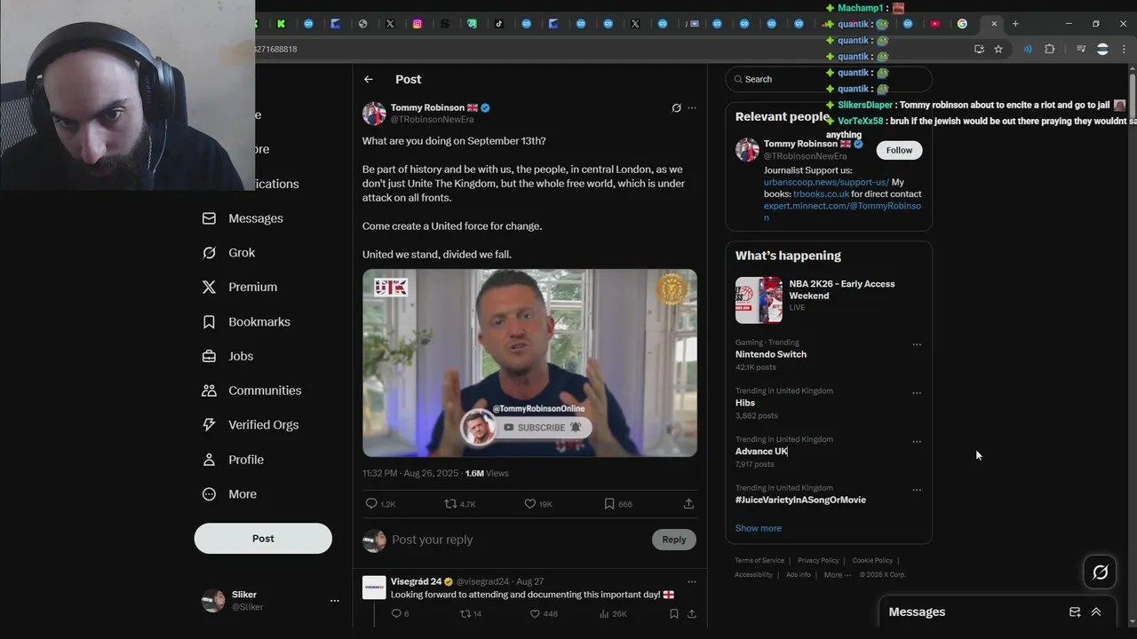The height and width of the screenshot is (639, 1137).
Task: Click the share icon on main post
Action: (688, 504)
